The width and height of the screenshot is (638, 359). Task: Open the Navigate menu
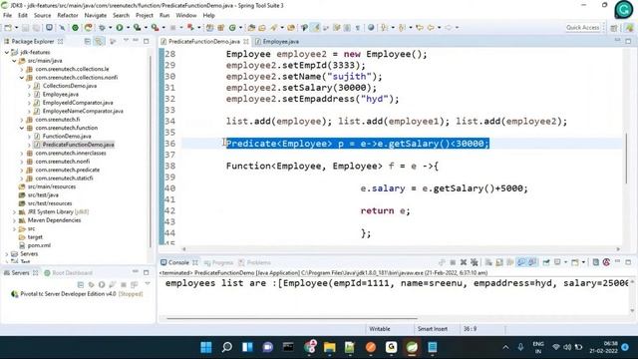tap(96, 15)
